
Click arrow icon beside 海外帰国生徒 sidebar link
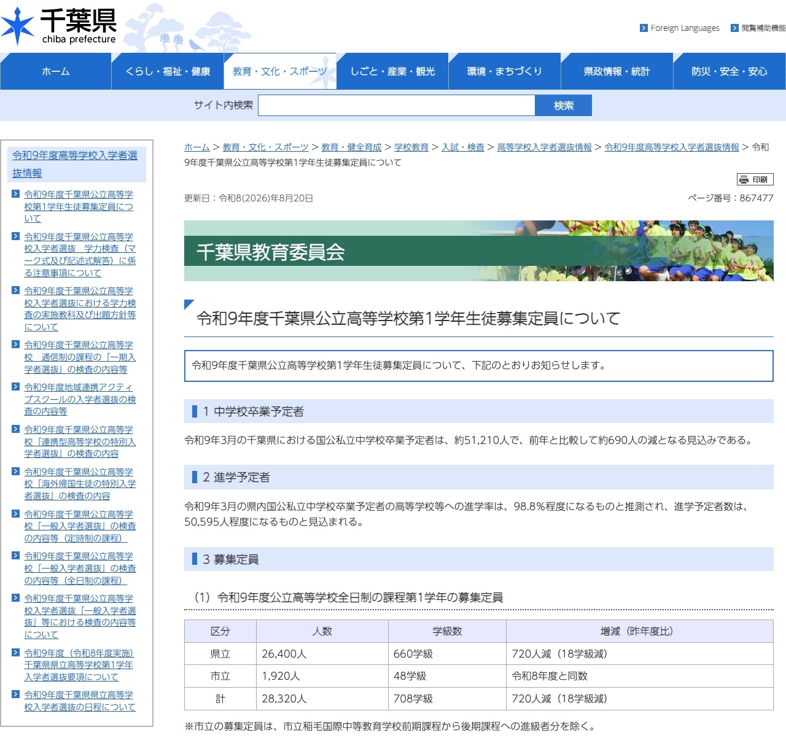pos(16,472)
